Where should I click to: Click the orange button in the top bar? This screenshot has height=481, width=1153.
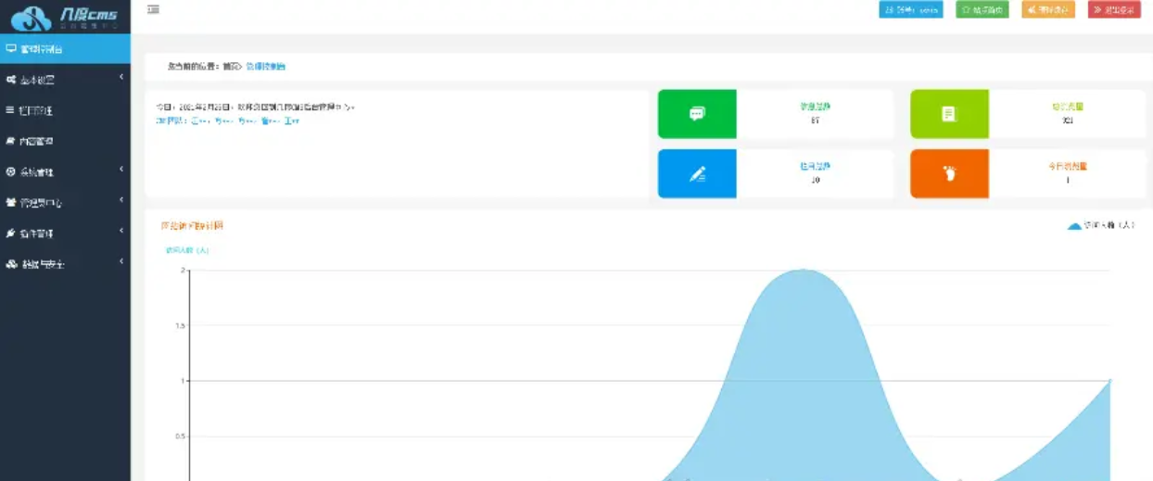(1047, 9)
